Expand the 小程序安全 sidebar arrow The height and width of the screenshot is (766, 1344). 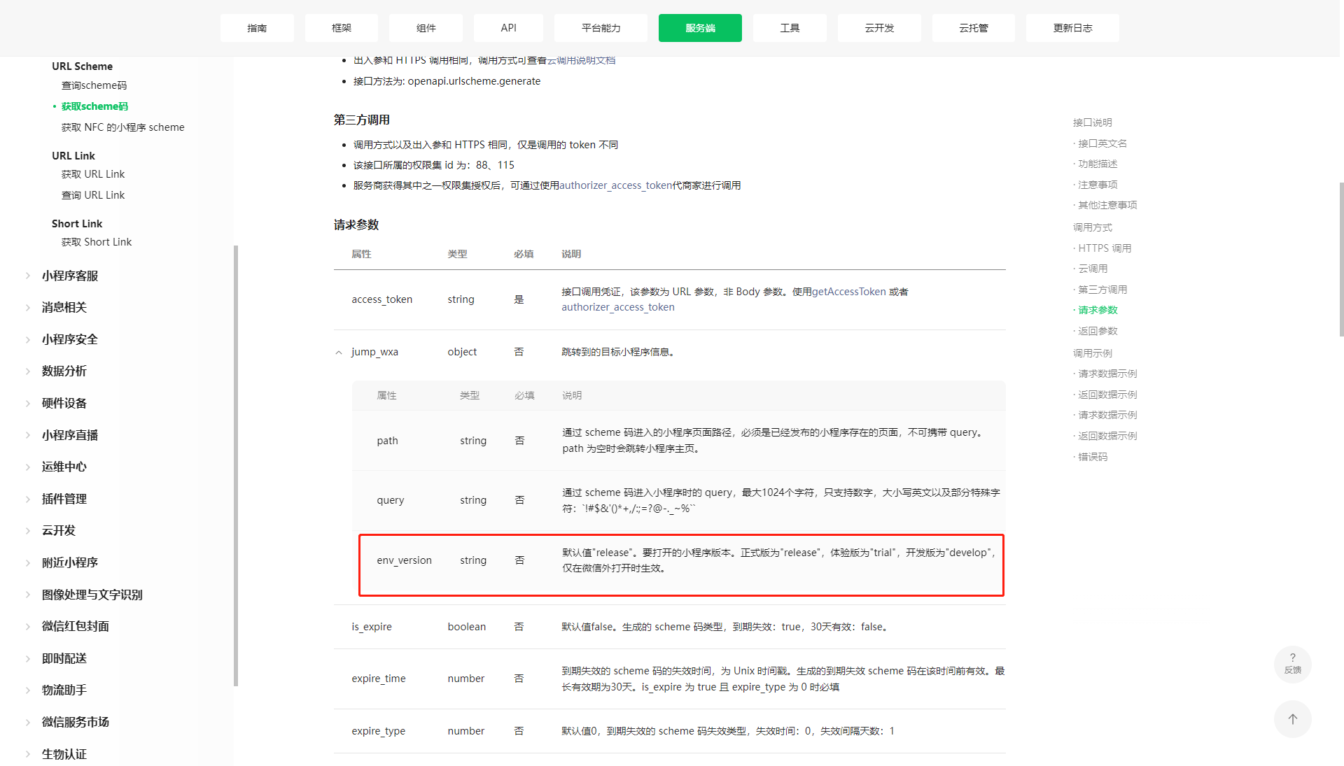[x=28, y=339]
